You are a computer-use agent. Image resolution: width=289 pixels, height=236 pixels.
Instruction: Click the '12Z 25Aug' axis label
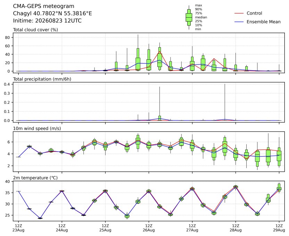click(106, 228)
